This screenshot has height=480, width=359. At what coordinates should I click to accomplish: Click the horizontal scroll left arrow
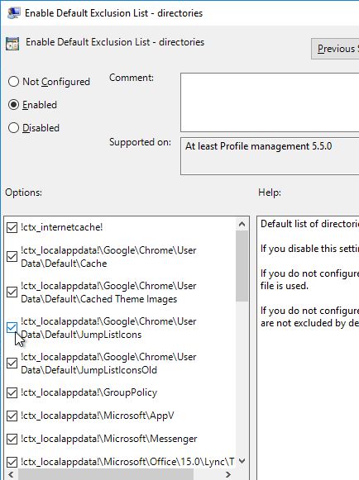click(11, 474)
